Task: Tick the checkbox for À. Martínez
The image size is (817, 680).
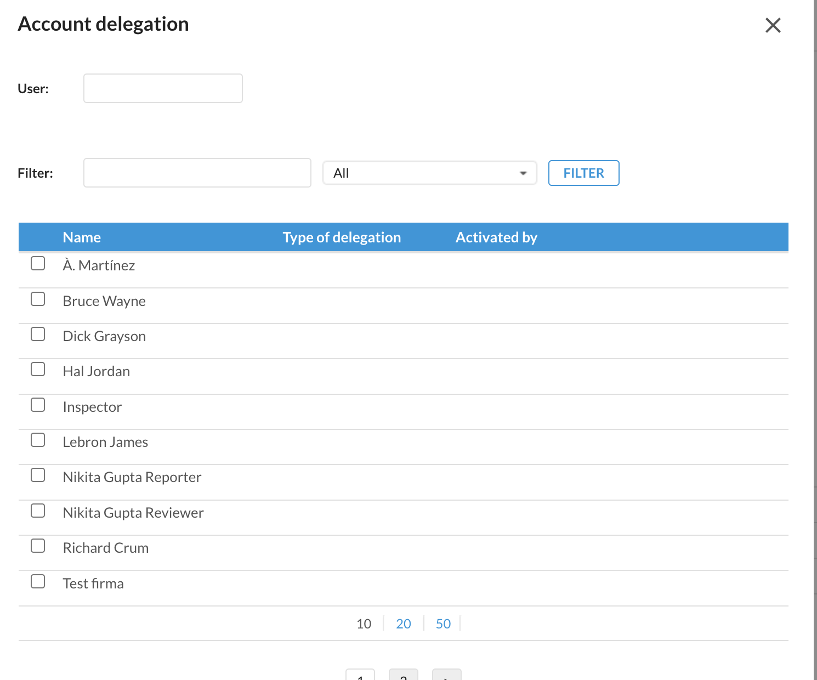Action: click(x=38, y=264)
